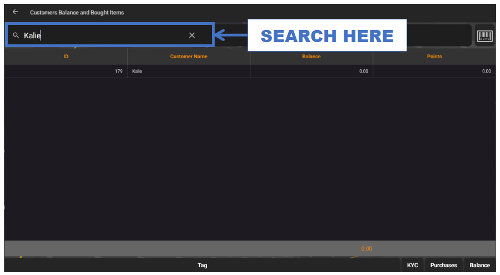Click the orange 0.00 total in footer
This screenshot has height=275, width=500.
click(367, 248)
